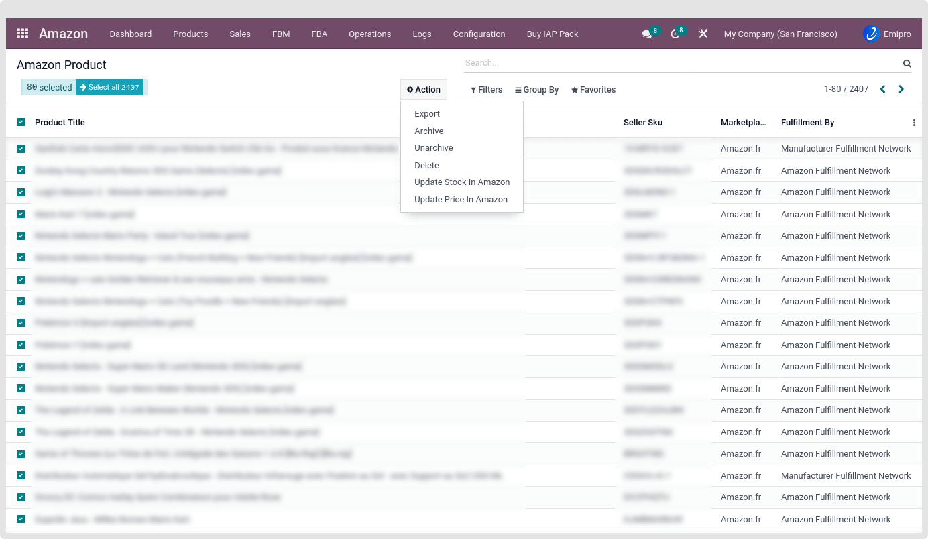Expand the Group By dropdown
This screenshot has height=539, width=928.
[536, 90]
